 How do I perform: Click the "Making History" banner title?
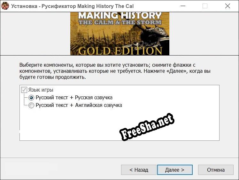pos(120,15)
